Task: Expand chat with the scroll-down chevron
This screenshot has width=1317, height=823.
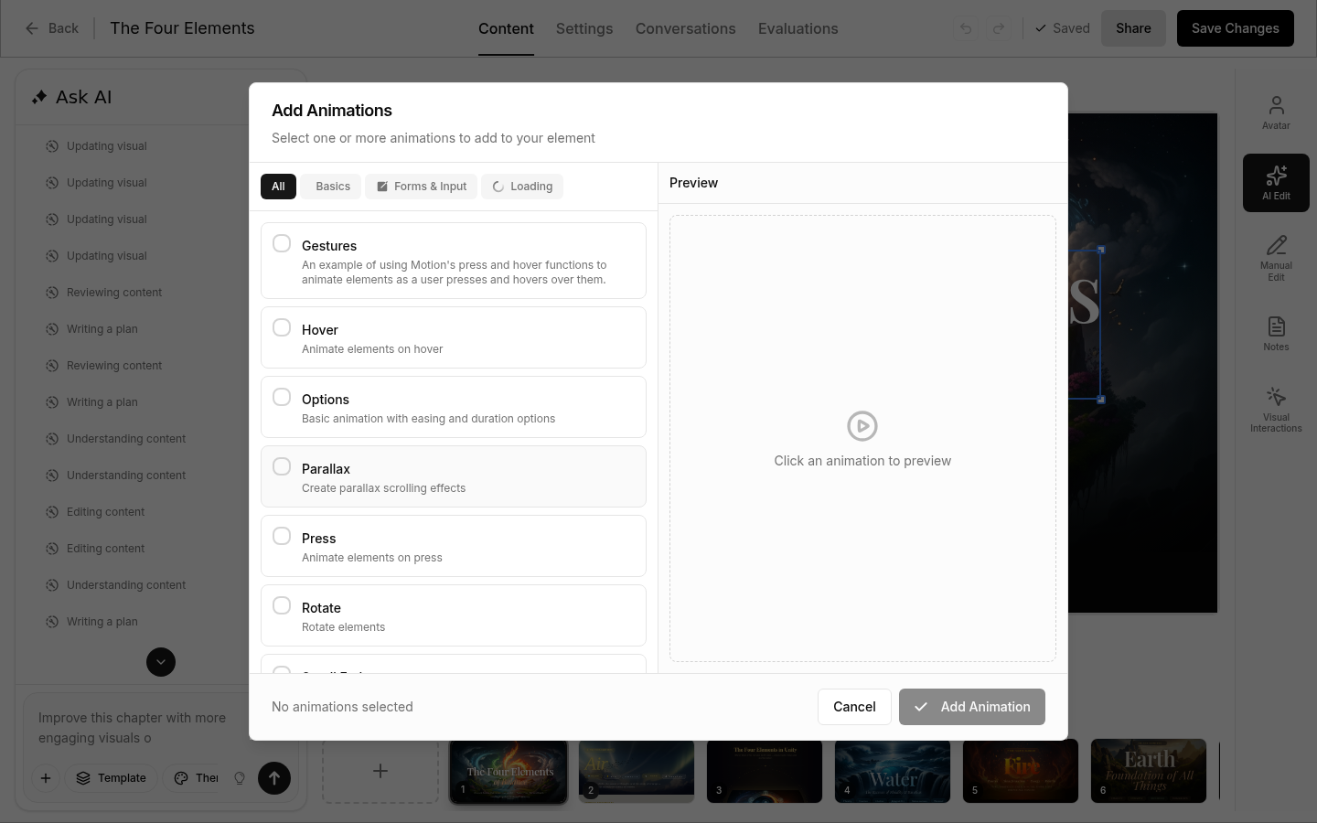Action: [x=161, y=662]
